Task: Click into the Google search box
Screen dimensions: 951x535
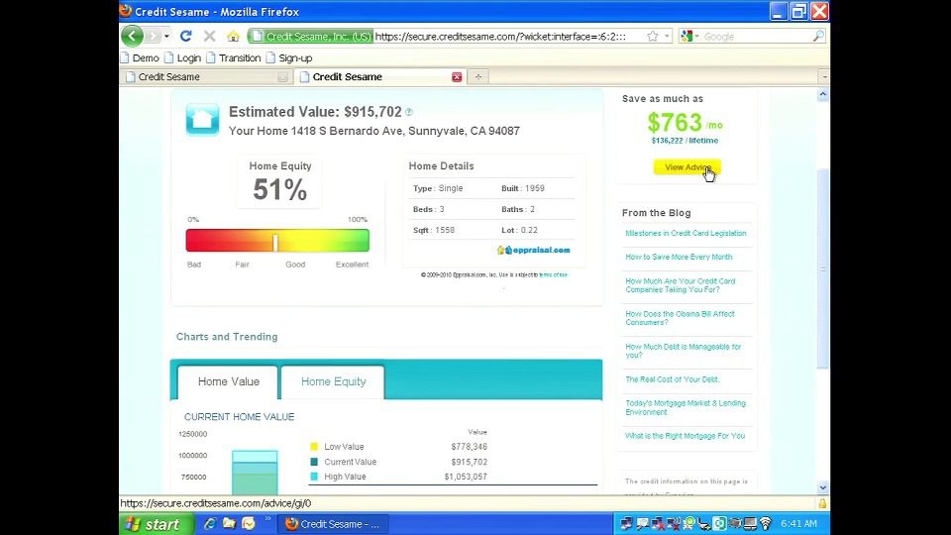Action: pos(756,37)
